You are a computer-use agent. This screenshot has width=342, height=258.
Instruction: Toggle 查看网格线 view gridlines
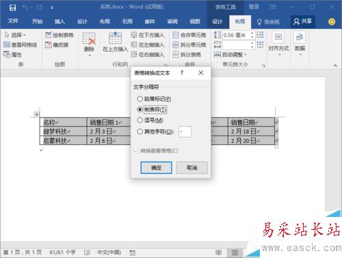[21, 44]
